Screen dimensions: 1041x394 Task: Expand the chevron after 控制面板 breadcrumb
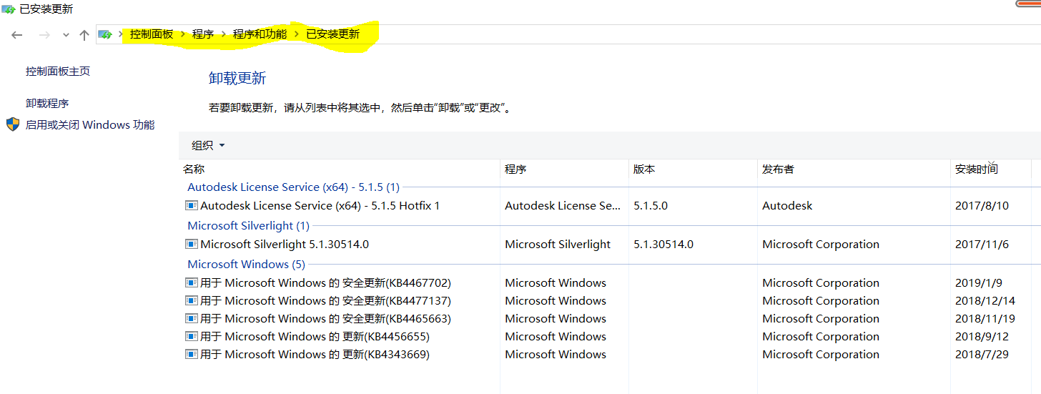tap(183, 34)
